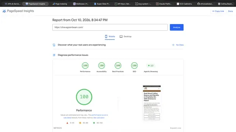236x132 pixels.
Task: Click the METRICS section heading
Action: tap(58, 128)
